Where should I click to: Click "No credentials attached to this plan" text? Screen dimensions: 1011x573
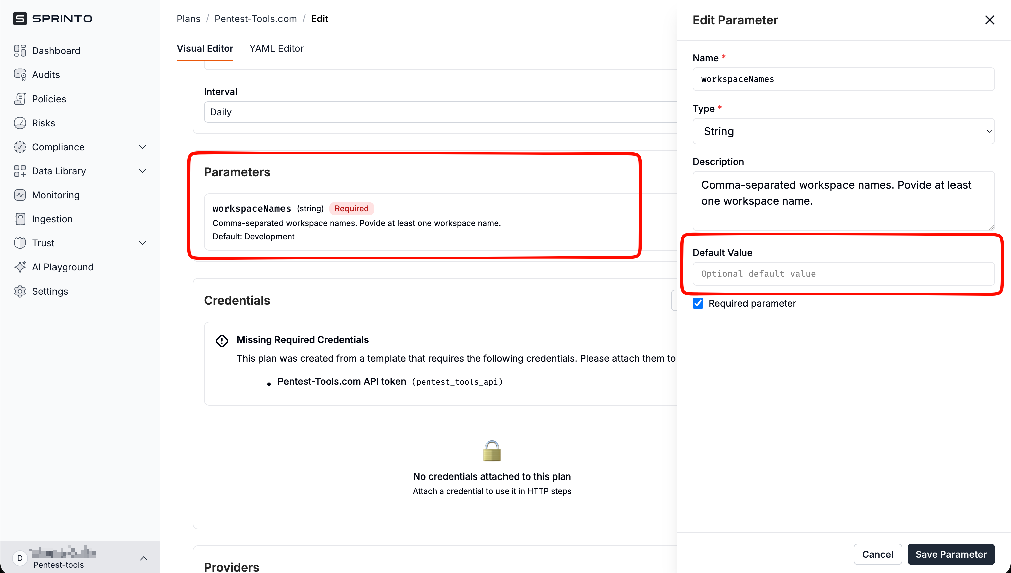click(492, 476)
